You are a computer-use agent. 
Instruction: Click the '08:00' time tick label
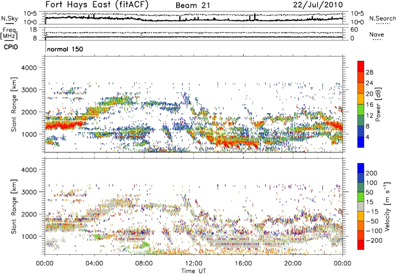coord(144,264)
